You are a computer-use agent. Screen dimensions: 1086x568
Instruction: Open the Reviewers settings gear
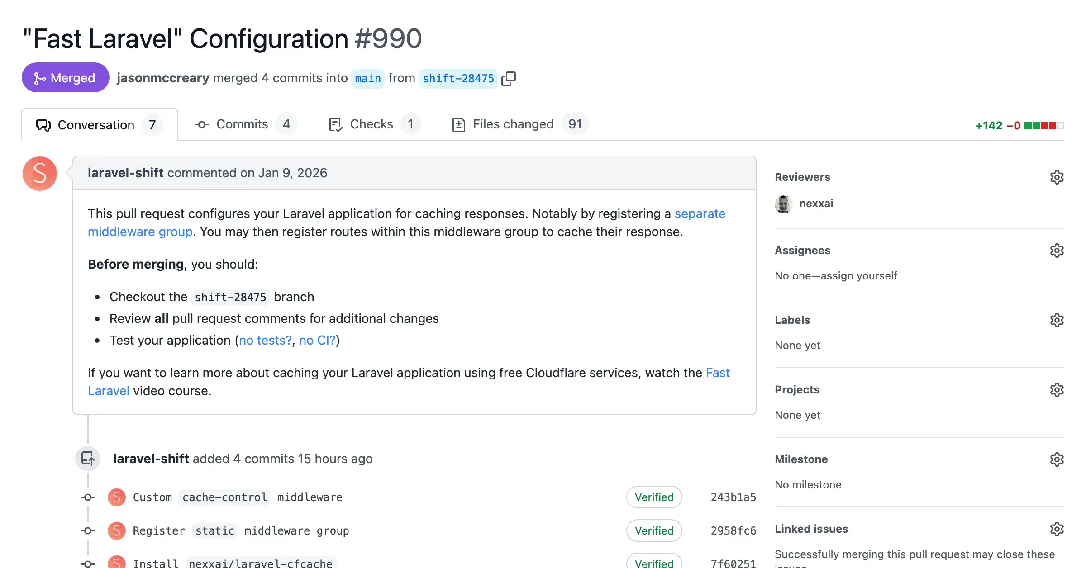tap(1057, 177)
